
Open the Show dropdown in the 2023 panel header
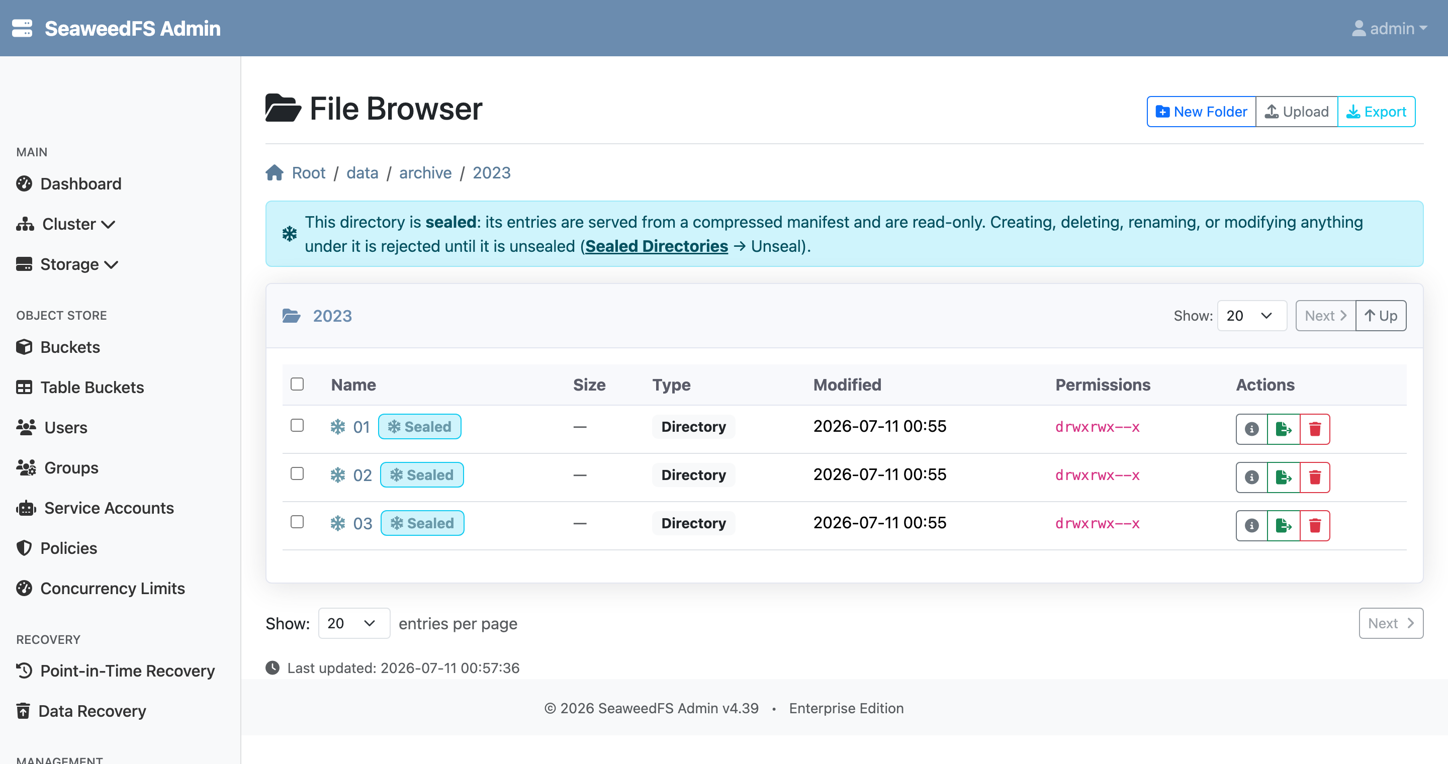pos(1251,316)
